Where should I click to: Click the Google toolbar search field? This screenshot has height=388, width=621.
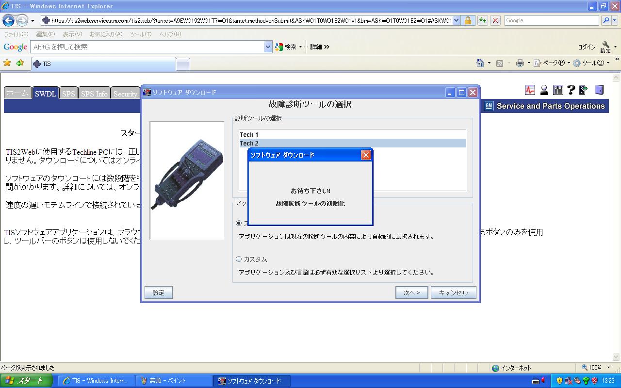pos(147,47)
